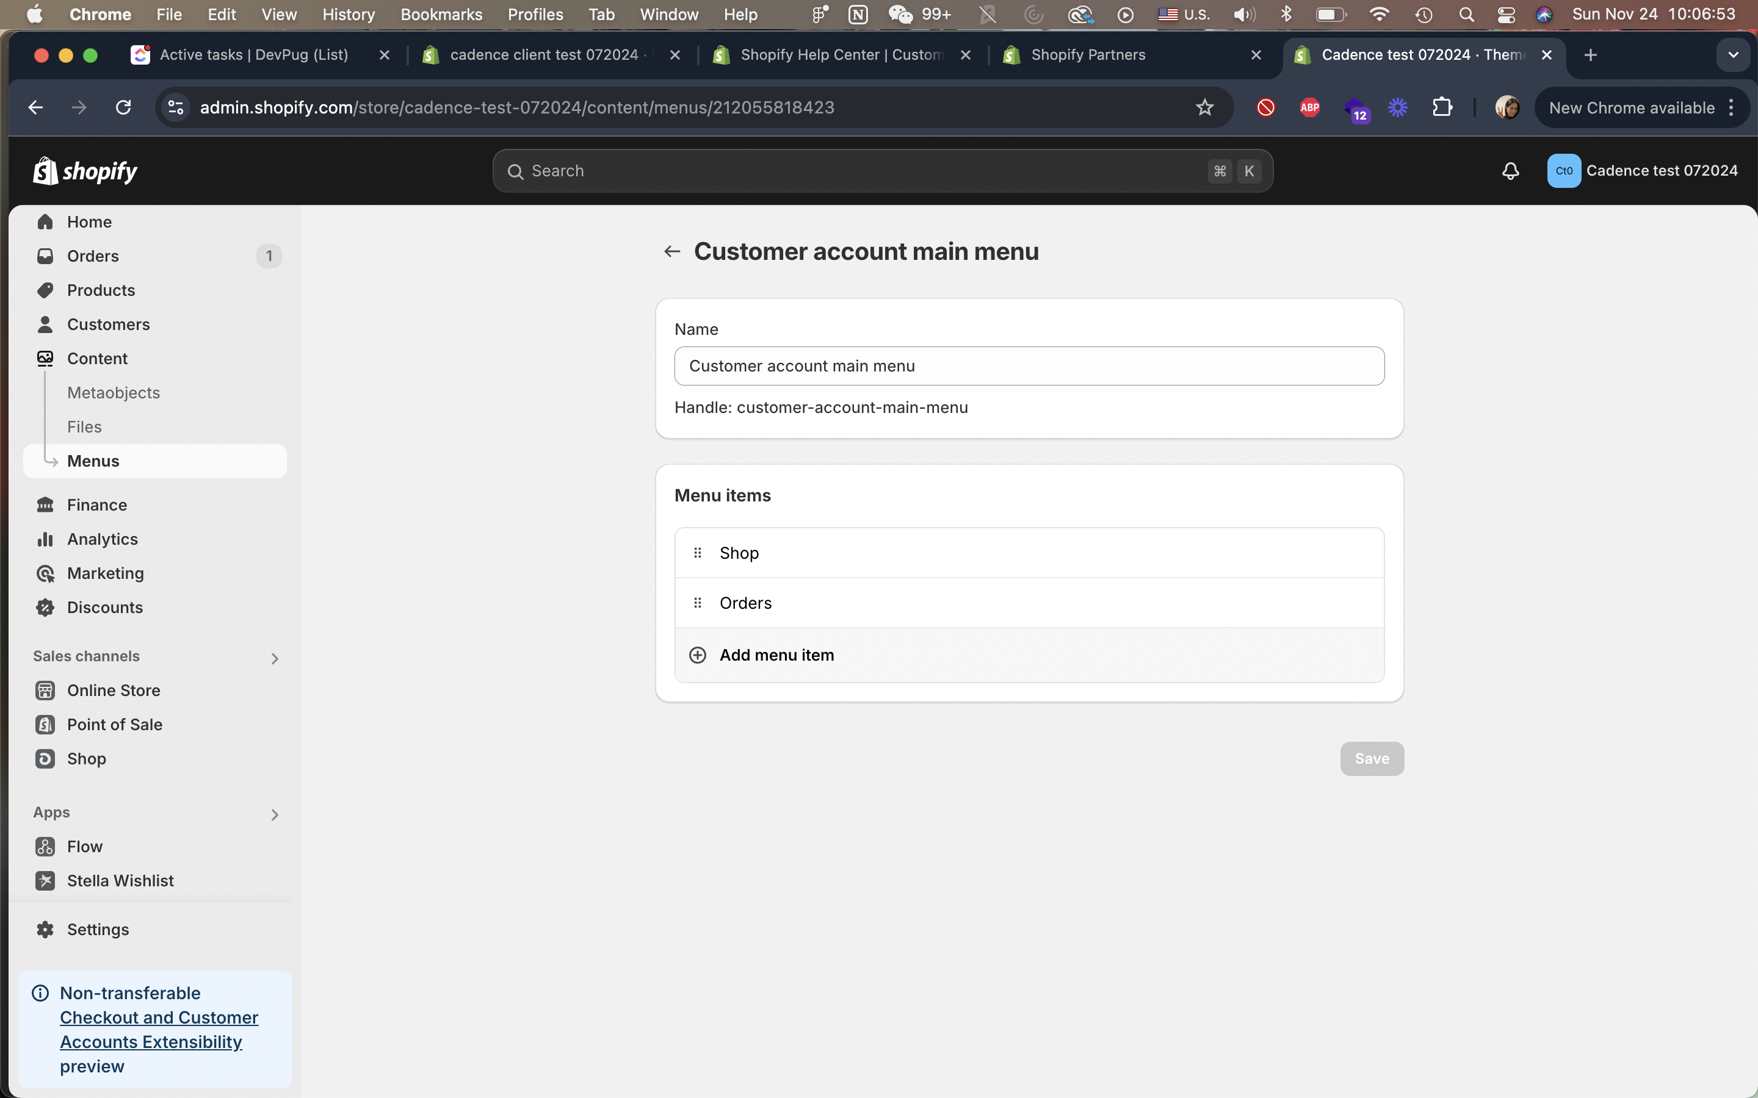1758x1098 pixels.
Task: Go to Metaobjects under Content
Action: click(114, 393)
